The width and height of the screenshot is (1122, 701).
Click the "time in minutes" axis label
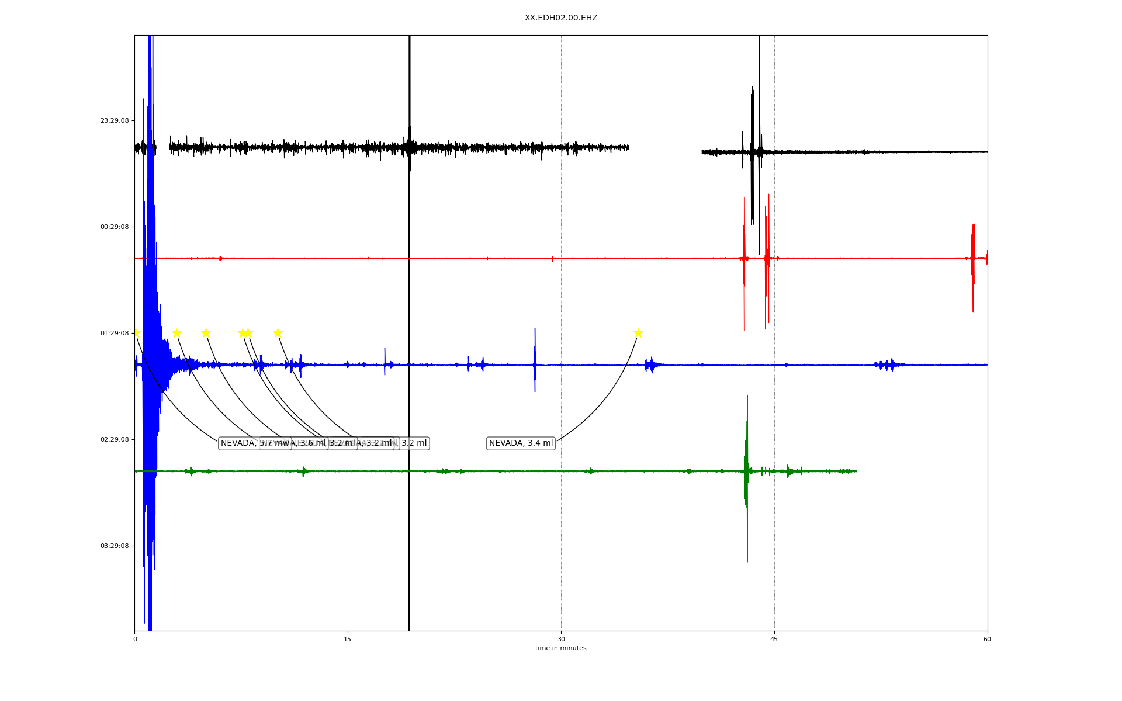click(x=560, y=648)
